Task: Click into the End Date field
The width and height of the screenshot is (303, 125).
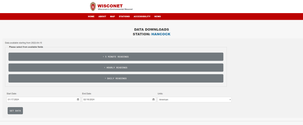Action: point(119,100)
